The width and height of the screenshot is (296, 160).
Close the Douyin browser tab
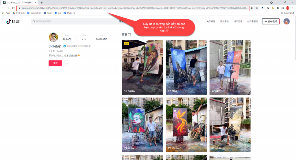(36, 2)
